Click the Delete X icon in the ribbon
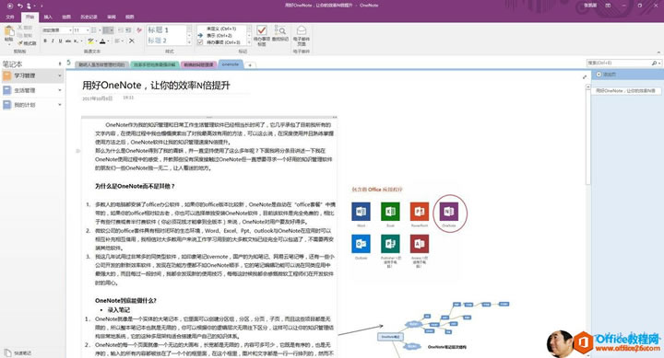Image resolution: width=664 pixels, height=358 pixels. pyautogui.click(x=132, y=41)
